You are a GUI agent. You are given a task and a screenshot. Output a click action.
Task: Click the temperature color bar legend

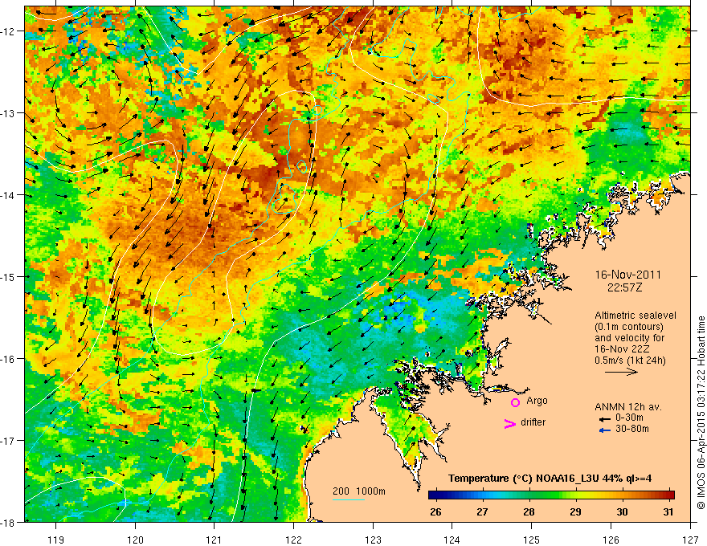tap(551, 495)
